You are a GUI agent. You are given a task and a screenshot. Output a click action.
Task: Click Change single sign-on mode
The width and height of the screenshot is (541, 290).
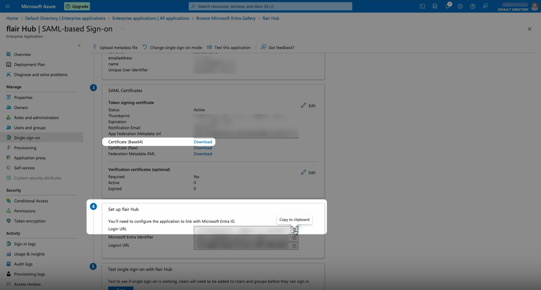(172, 47)
